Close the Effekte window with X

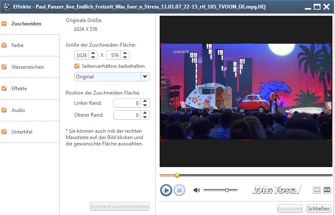[x=326, y=7]
